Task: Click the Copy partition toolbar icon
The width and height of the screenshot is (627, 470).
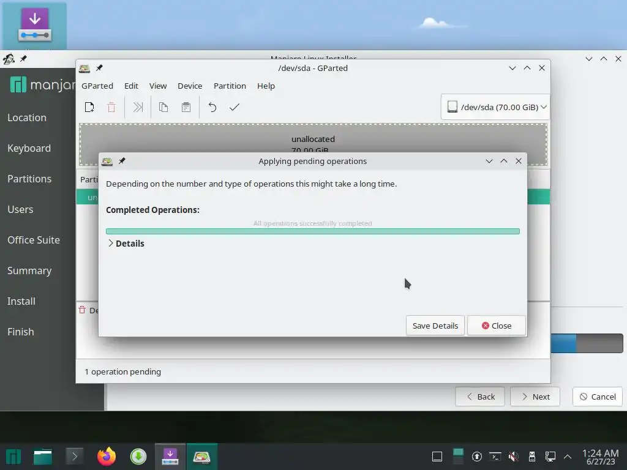Action: 163,107
